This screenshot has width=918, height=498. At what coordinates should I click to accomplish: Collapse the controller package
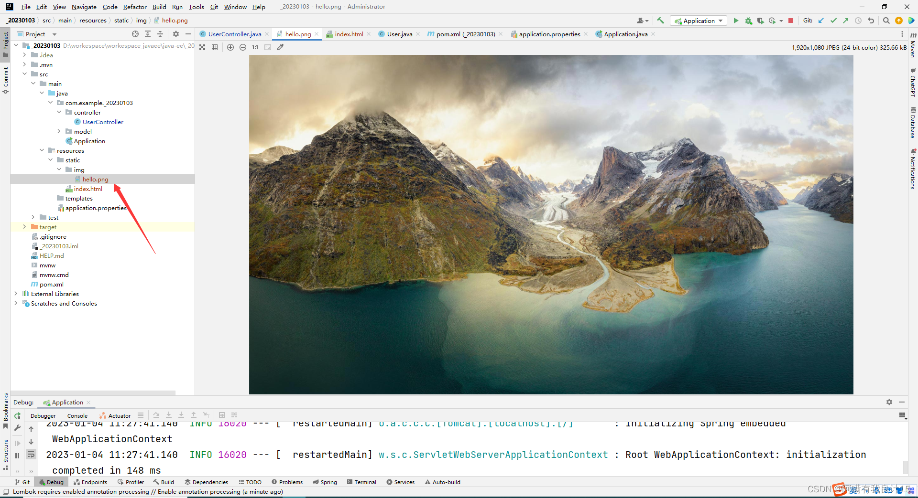(x=59, y=112)
